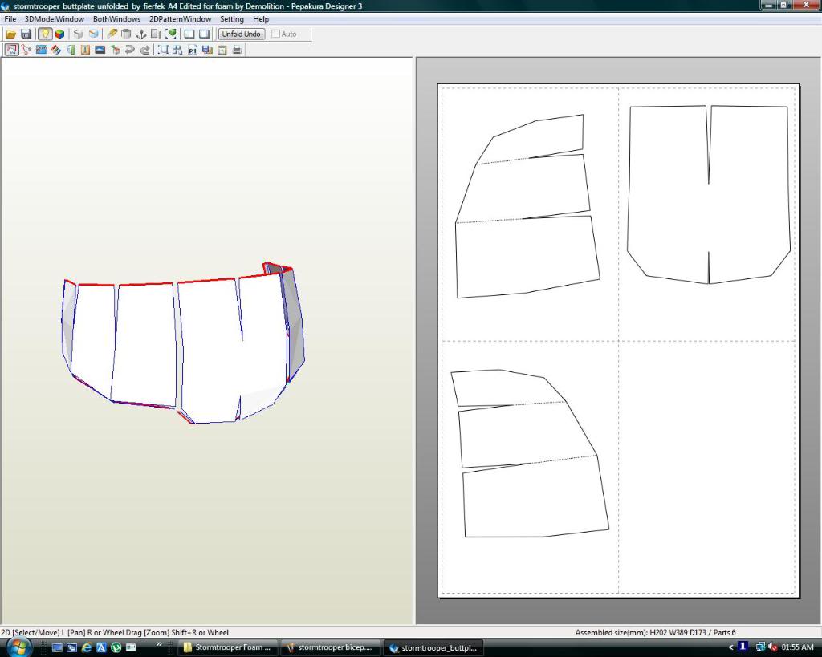The image size is (822, 657).
Task: Click the gray panel icon beside the anchor
Action: [156, 34]
